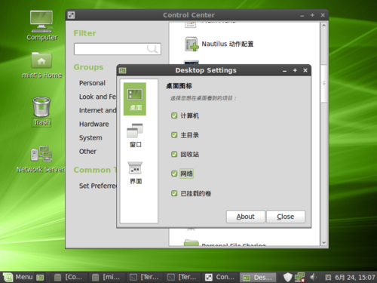The image size is (377, 283).
Task: Minimize the Control Center window
Action: tap(302, 16)
